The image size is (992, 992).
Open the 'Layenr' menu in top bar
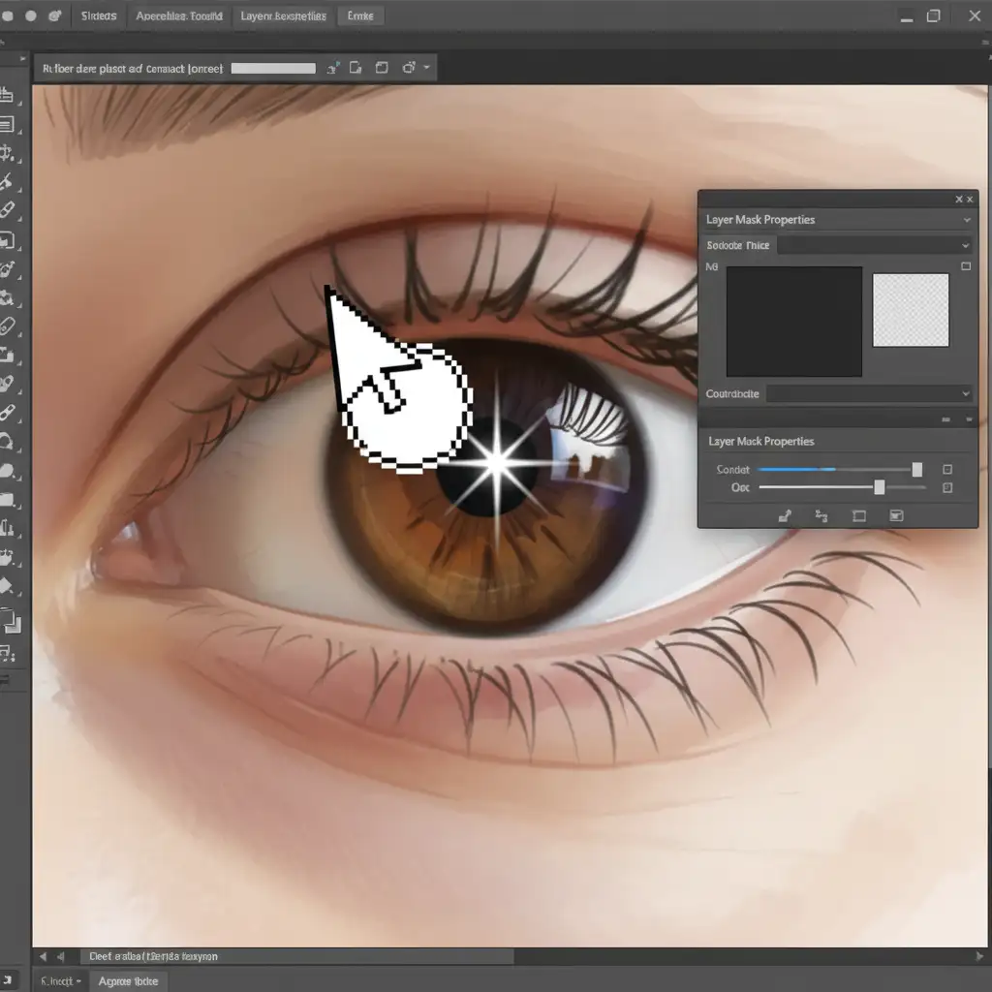(284, 16)
